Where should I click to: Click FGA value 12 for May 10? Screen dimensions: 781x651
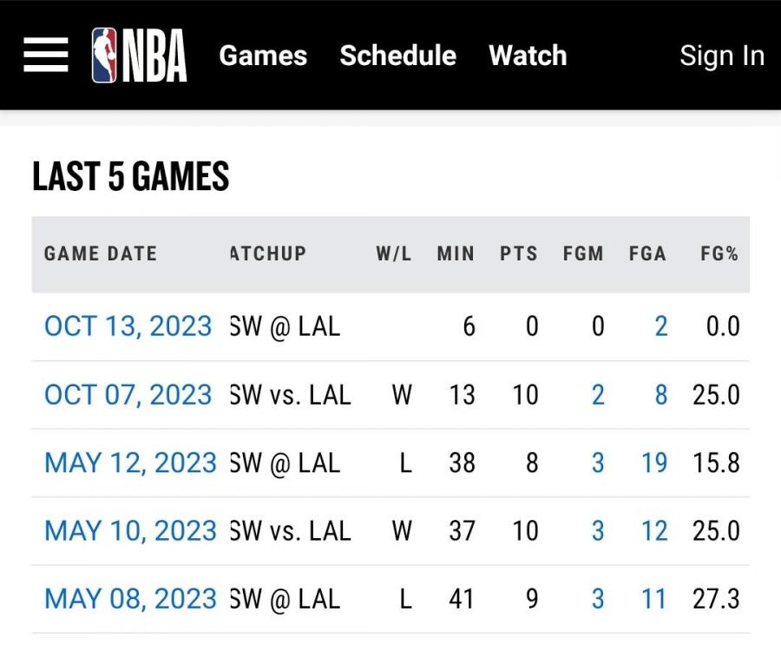[x=654, y=530]
